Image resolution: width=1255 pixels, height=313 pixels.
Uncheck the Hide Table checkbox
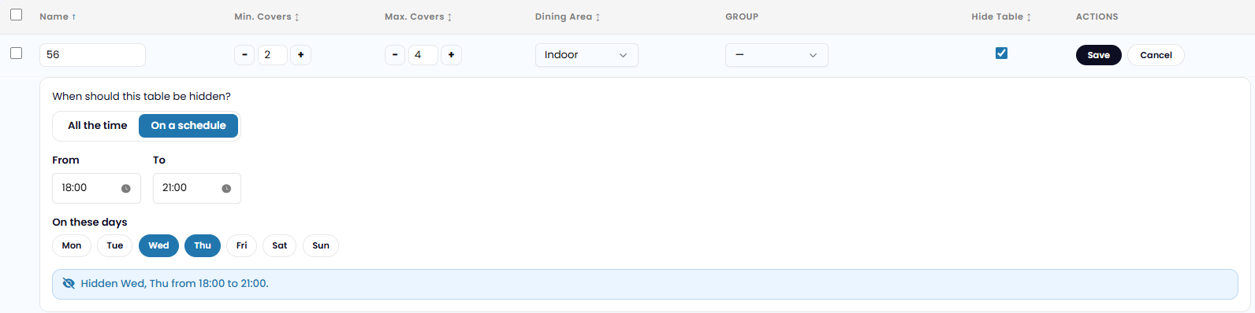[x=1001, y=53]
